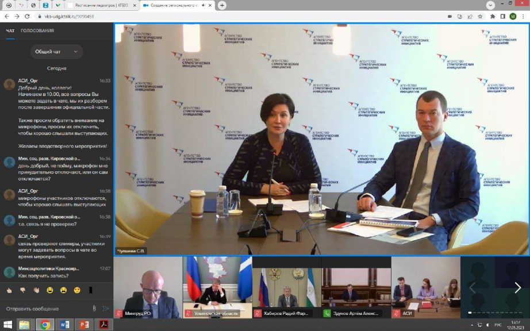Screen dimensions: 530x331
Task: Show previous participants with left arrow
Action: [472, 288]
